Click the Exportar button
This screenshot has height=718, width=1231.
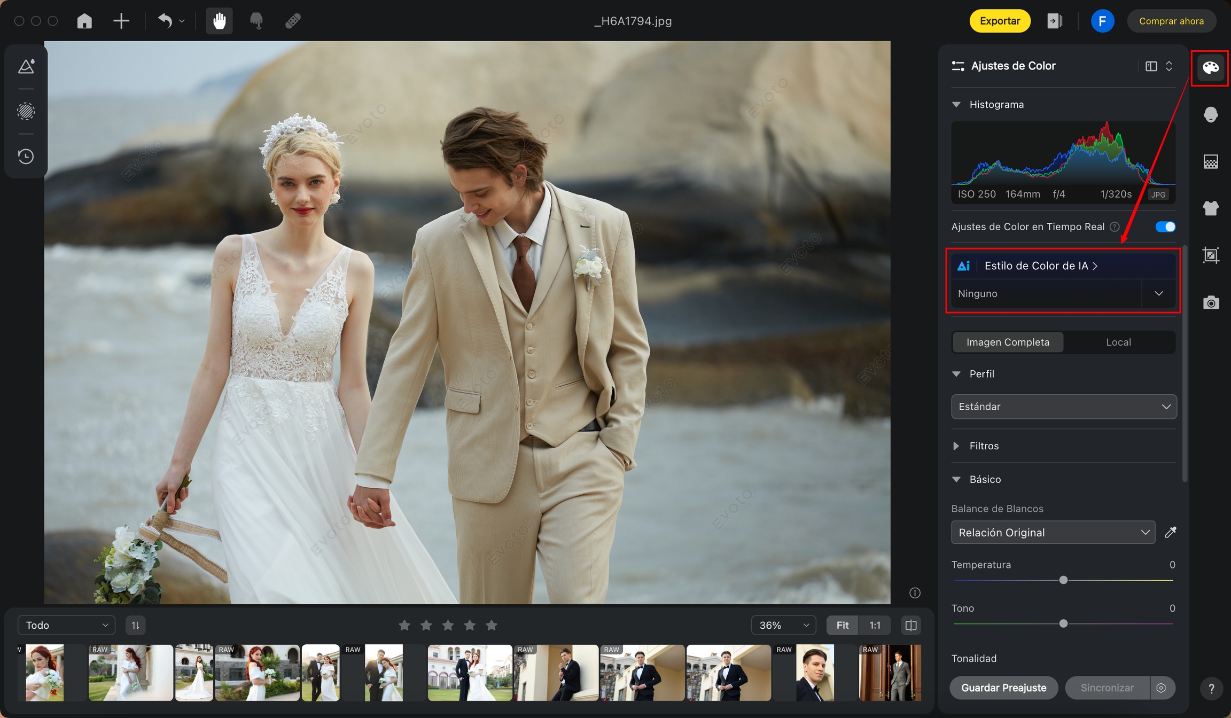(x=1000, y=21)
